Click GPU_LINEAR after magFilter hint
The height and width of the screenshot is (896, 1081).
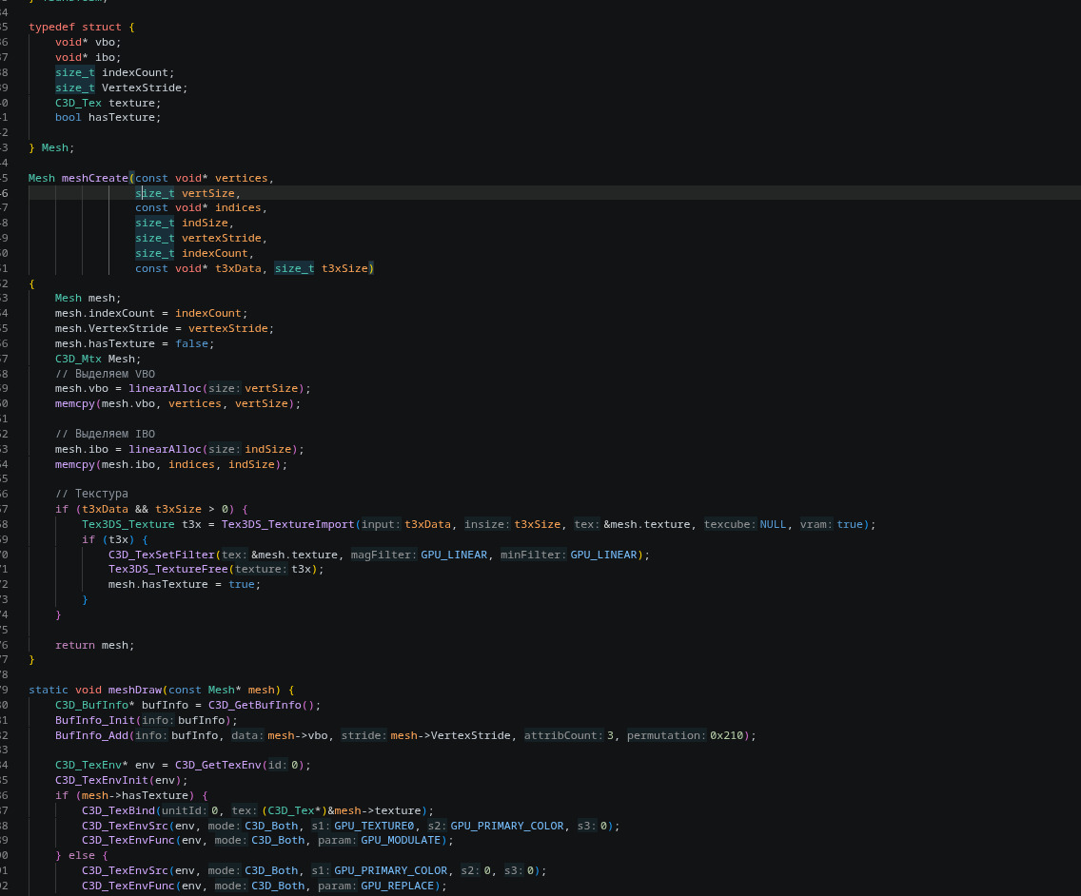454,555
